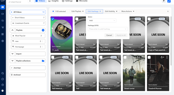Image resolution: width=174 pixels, height=95 pixels.
Task: Select the Treadmill Runner video checkbox
Action: [x=149, y=57]
